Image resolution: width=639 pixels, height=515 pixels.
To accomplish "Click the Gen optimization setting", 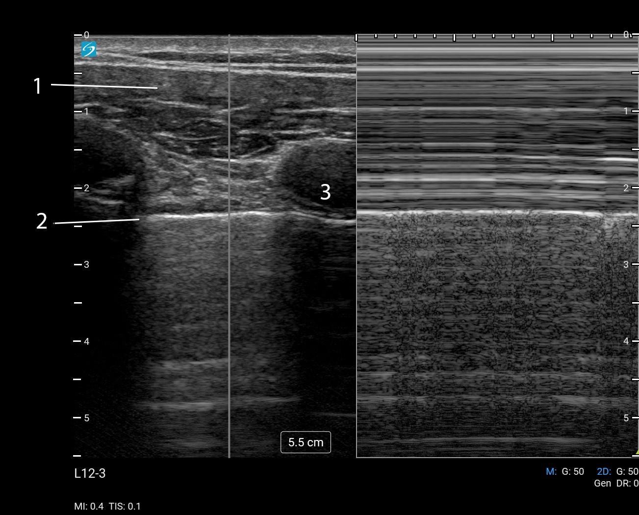I will (602, 483).
